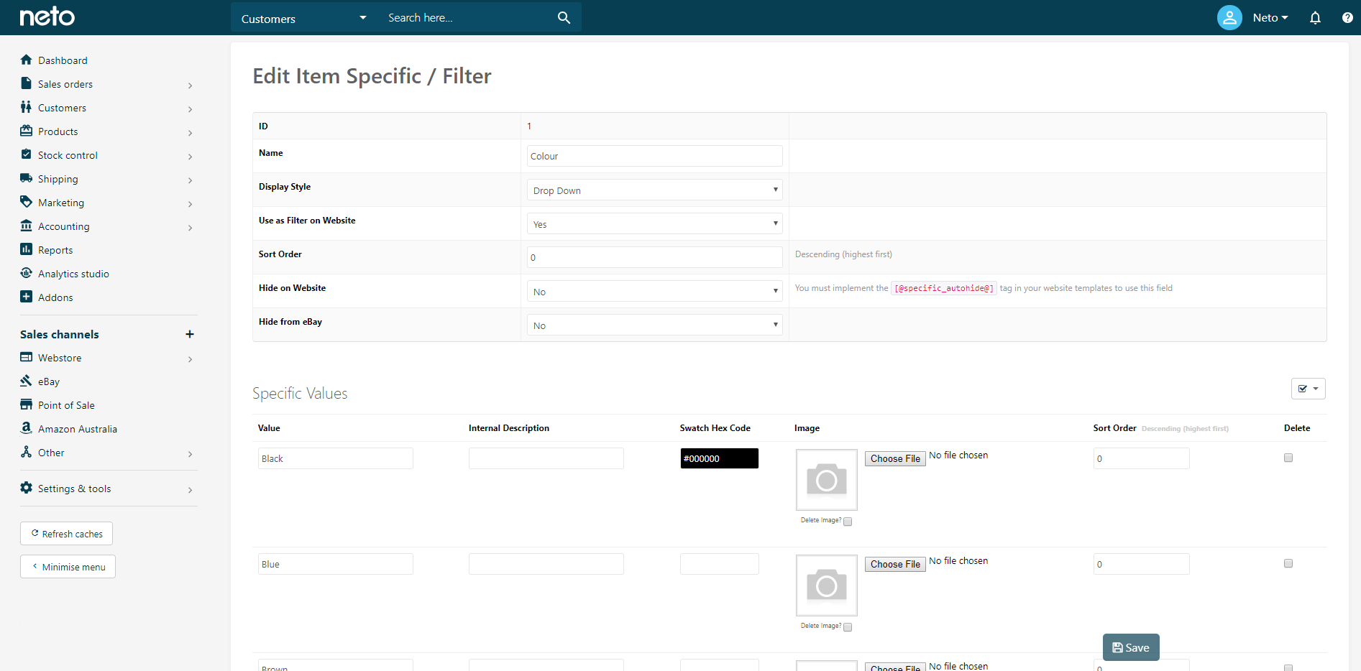Click the Search here field
1361x671 pixels.
tap(467, 18)
